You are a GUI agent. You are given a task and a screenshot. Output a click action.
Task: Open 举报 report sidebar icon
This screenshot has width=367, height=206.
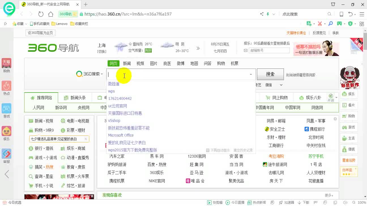point(7,156)
